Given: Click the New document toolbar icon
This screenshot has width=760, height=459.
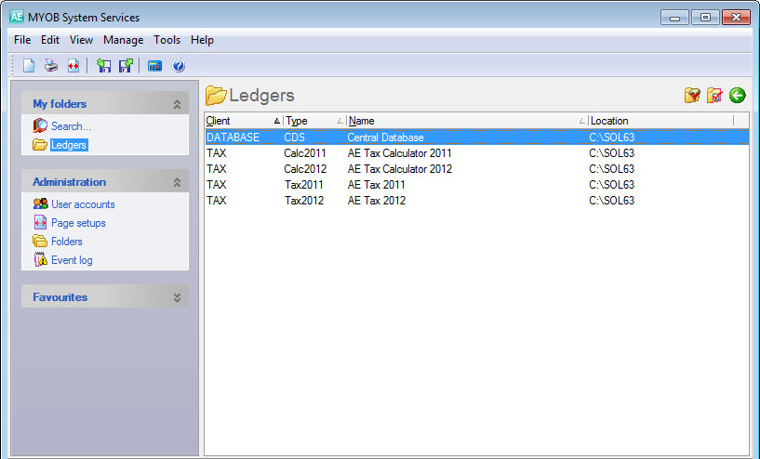Looking at the screenshot, I should (x=29, y=65).
